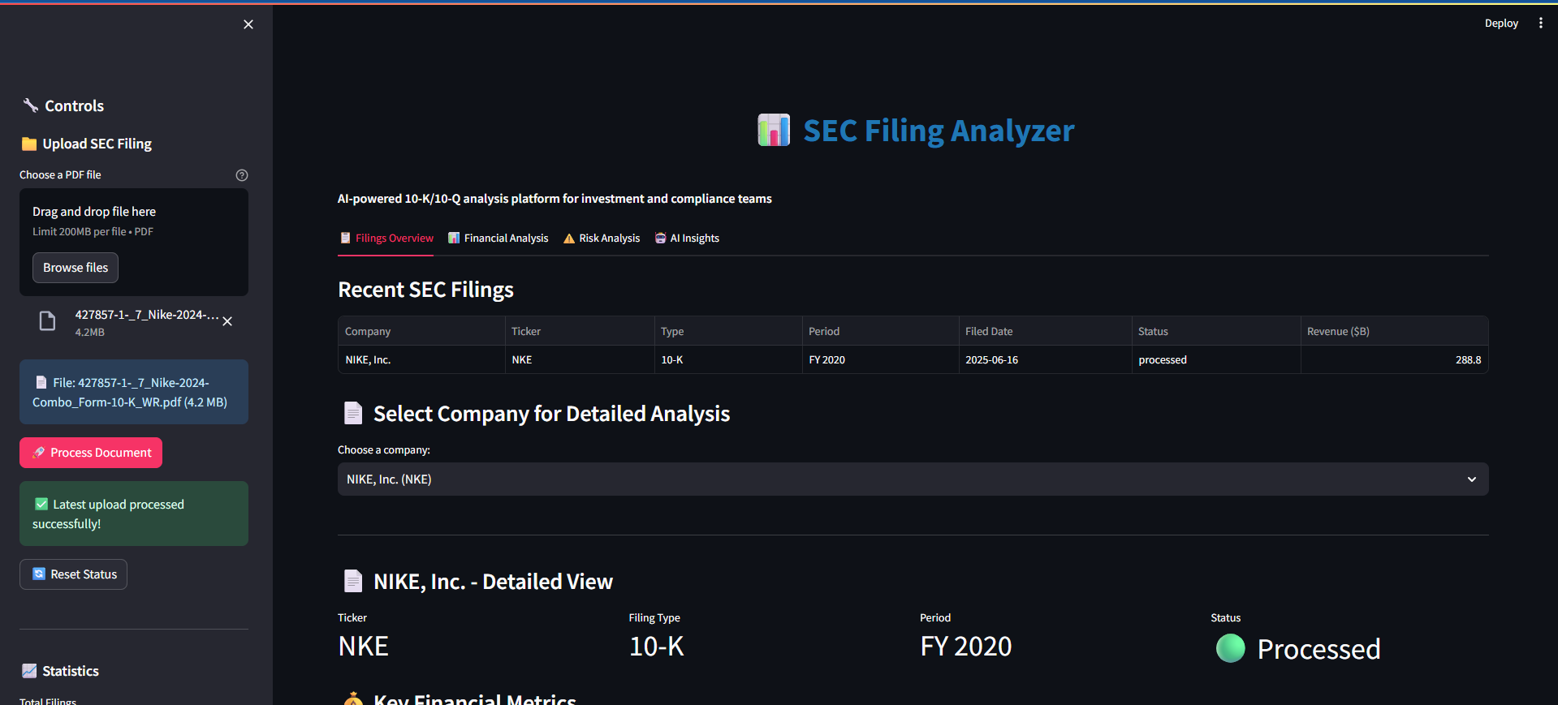Sort table by Ticker column header
Screen dimensions: 1558x705
[x=580, y=332]
